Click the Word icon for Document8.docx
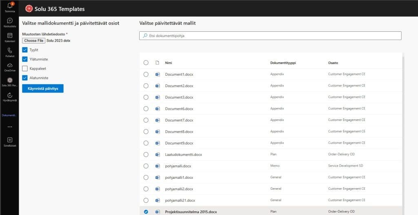This screenshot has height=215, width=418. (x=158, y=132)
